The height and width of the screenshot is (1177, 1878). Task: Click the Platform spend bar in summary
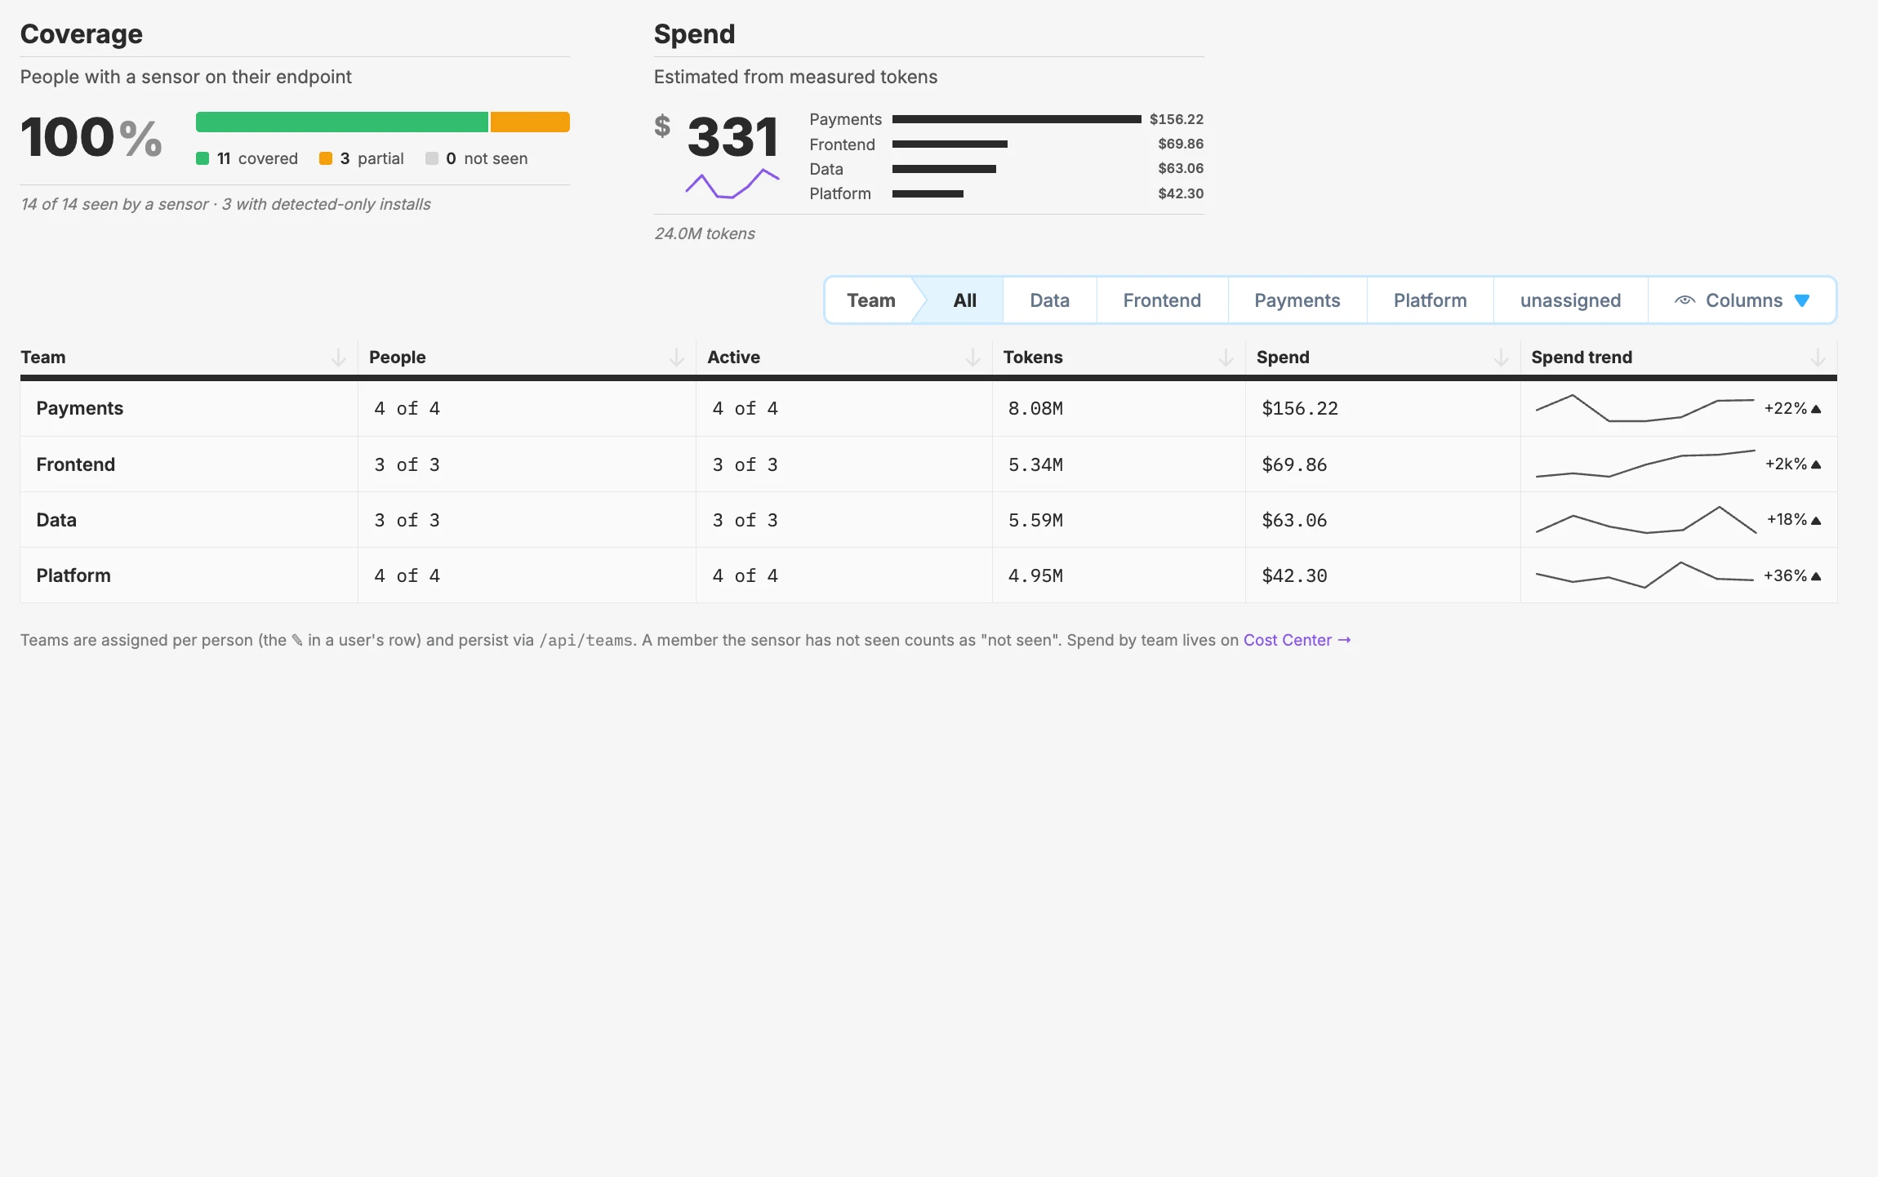(x=928, y=193)
